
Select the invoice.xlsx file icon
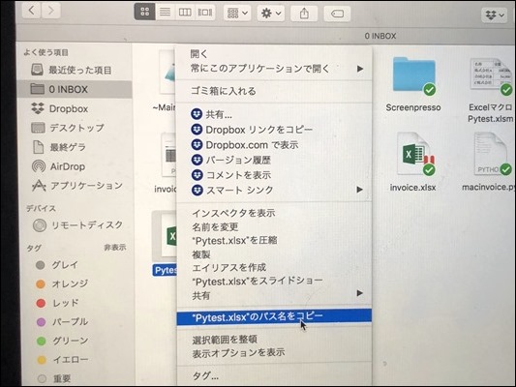pos(414,154)
